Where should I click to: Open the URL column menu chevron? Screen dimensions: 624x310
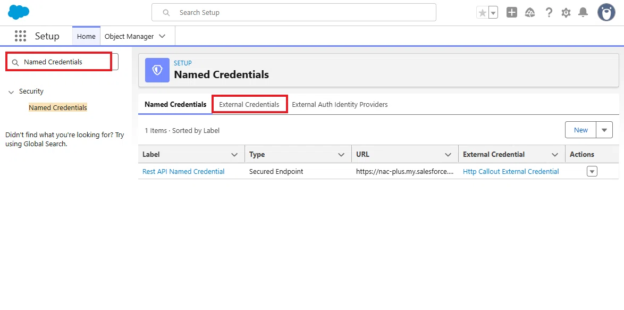click(448, 154)
